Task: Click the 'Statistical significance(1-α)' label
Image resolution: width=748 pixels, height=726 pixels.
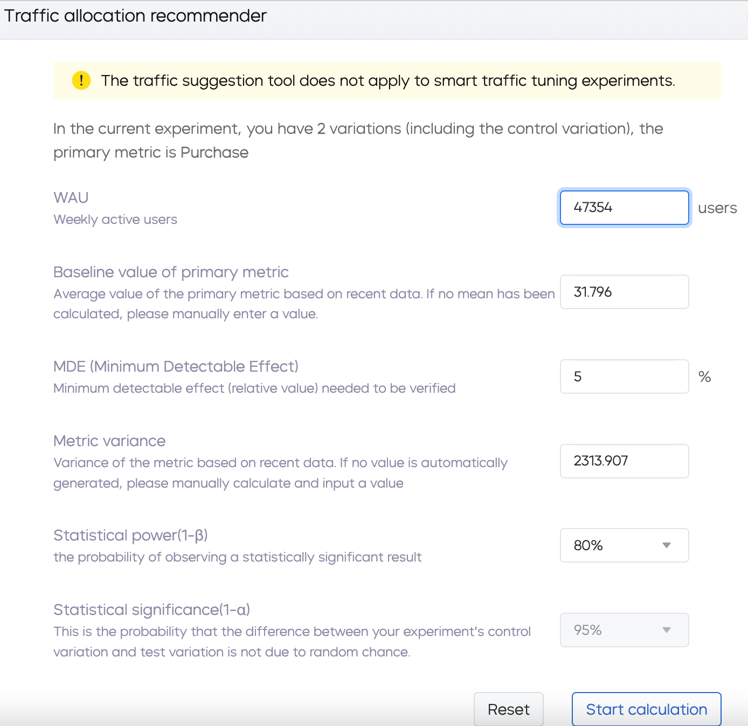Action: tap(152, 609)
